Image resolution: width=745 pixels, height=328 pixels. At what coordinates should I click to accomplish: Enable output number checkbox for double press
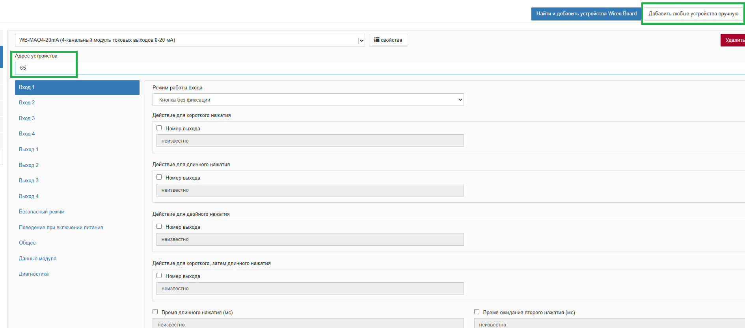click(x=159, y=226)
